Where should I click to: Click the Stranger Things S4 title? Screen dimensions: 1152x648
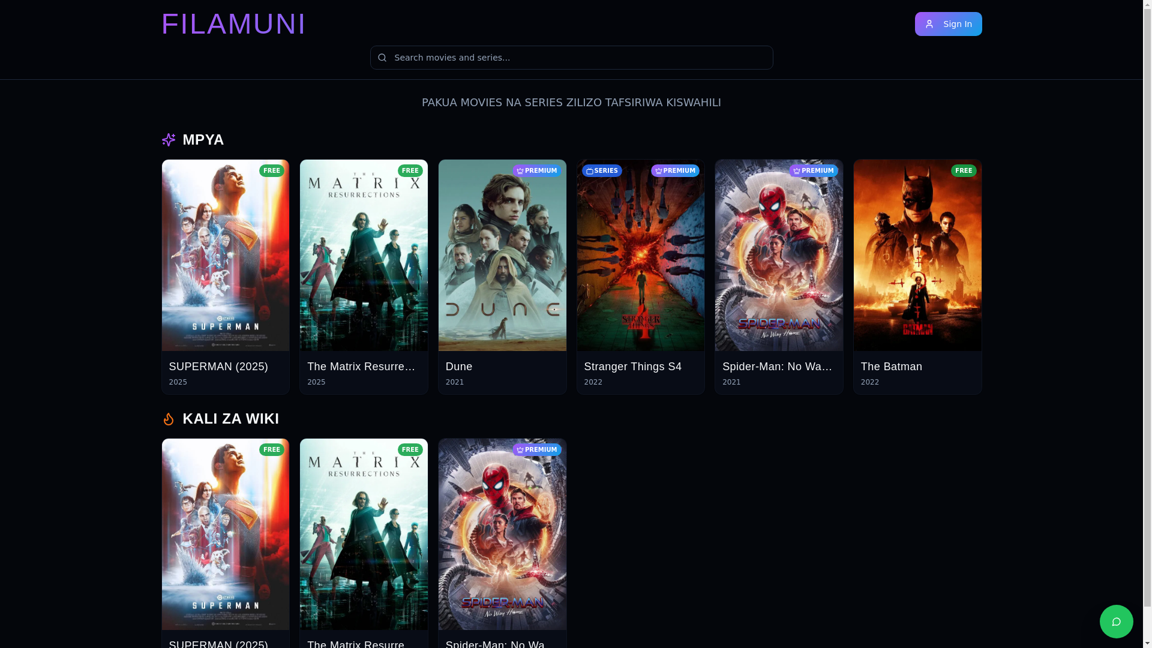[x=633, y=367]
